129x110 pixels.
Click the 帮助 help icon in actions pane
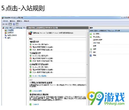pyautogui.click(x=91, y=55)
